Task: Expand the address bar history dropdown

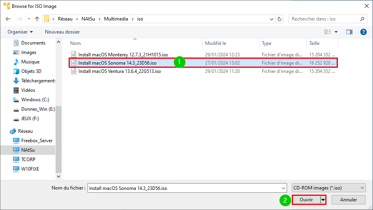Action: [271, 19]
